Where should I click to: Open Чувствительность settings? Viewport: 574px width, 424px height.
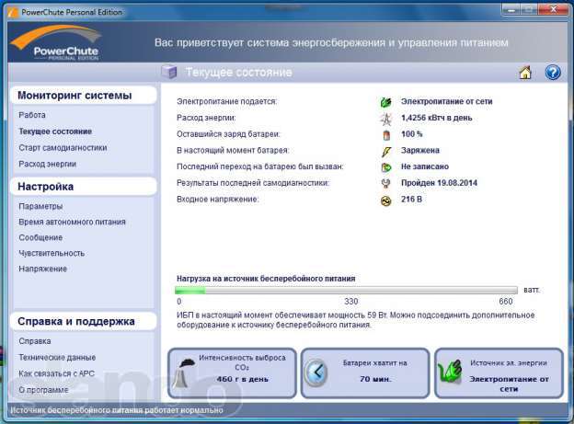52,253
